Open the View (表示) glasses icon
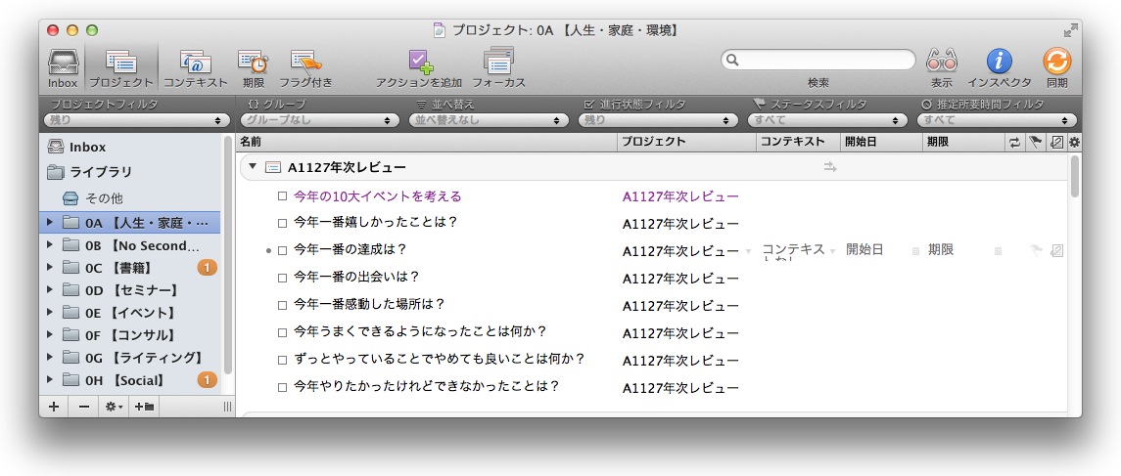 click(941, 66)
